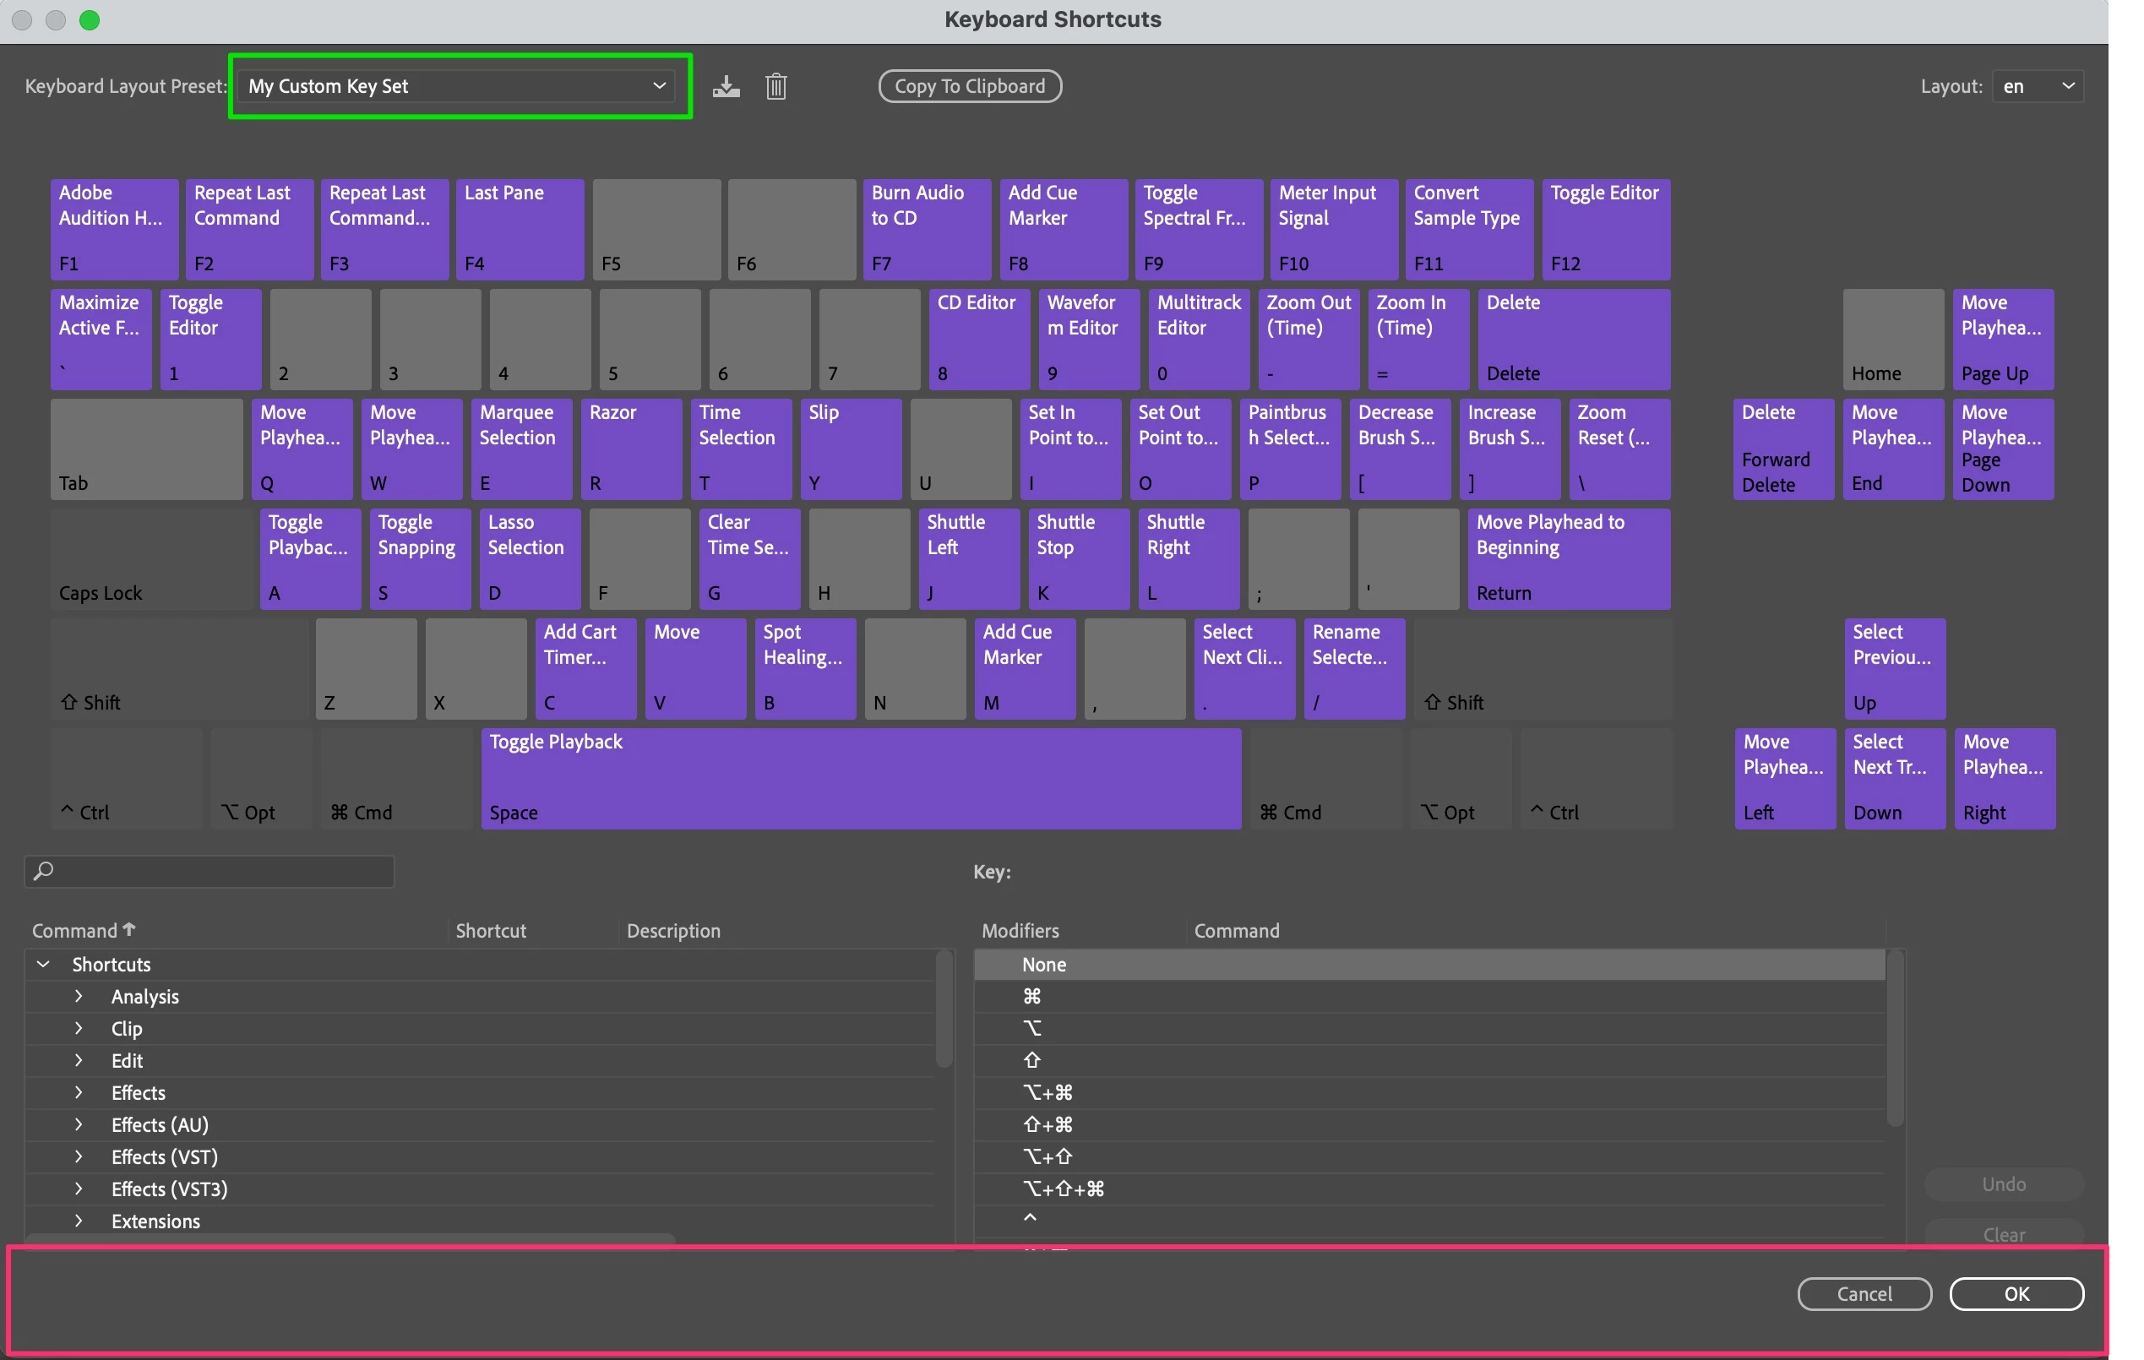Screen dimensions: 2144x1360
Task: Select the Shift arrow symbol modifier row
Action: [x=1031, y=1060]
